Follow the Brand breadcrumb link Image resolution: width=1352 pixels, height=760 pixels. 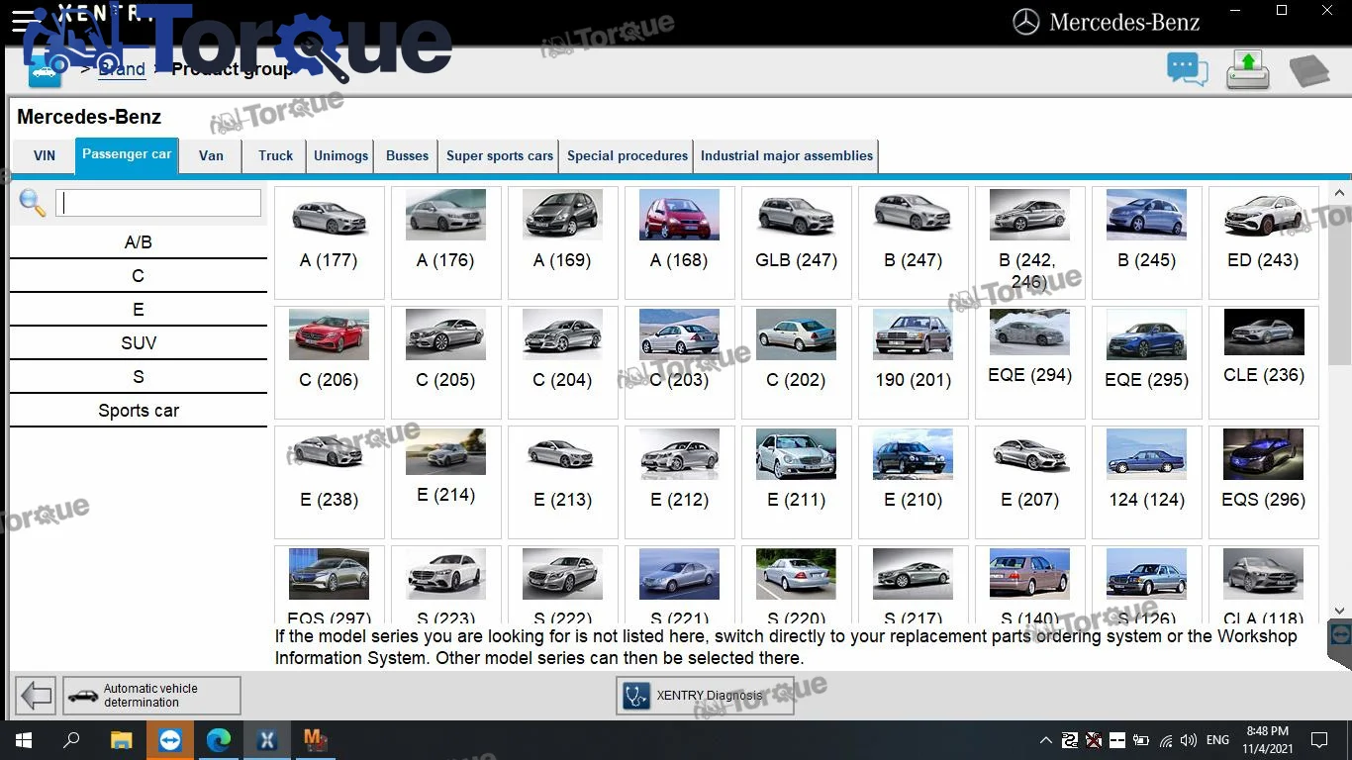[x=122, y=69]
